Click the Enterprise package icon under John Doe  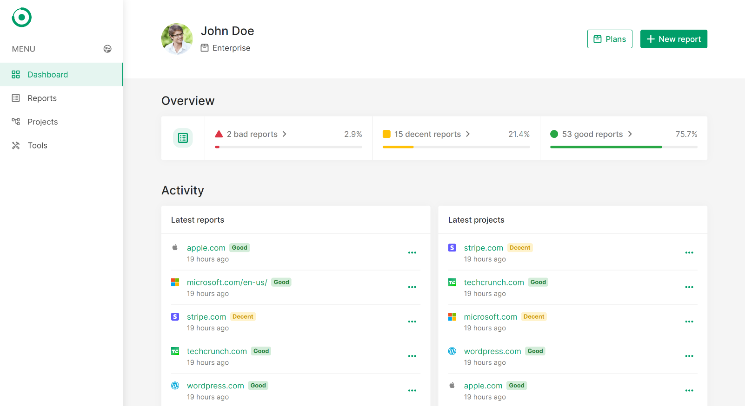click(x=205, y=48)
